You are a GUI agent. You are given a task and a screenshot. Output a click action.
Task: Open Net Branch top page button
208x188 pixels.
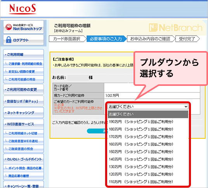[x=24, y=27]
